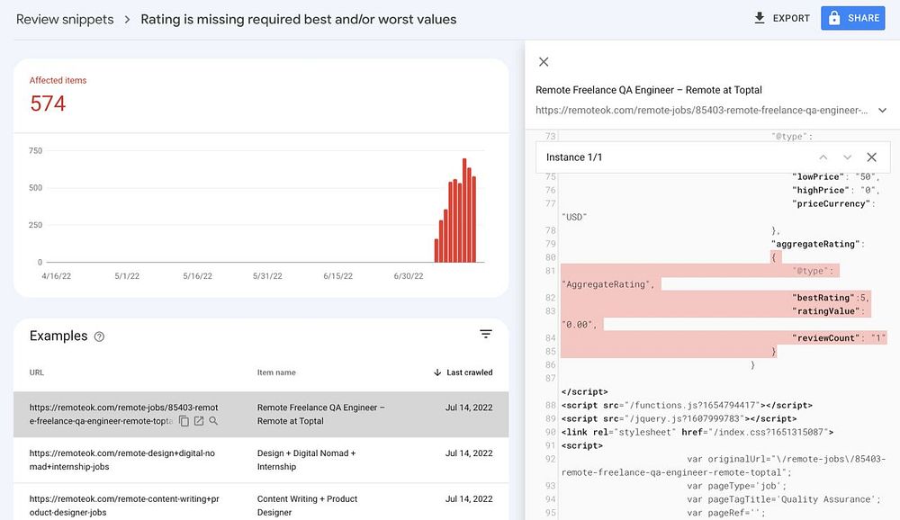The image size is (900, 520).
Task: Click the Item name column header
Action: click(276, 372)
